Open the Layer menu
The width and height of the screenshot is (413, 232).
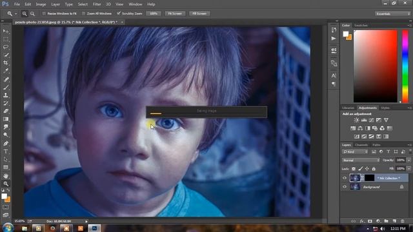coord(55,5)
